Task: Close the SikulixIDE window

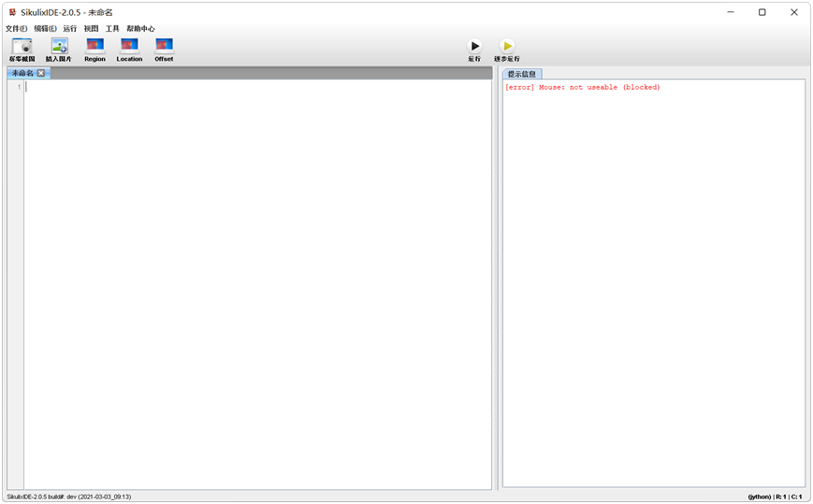Action: point(793,12)
